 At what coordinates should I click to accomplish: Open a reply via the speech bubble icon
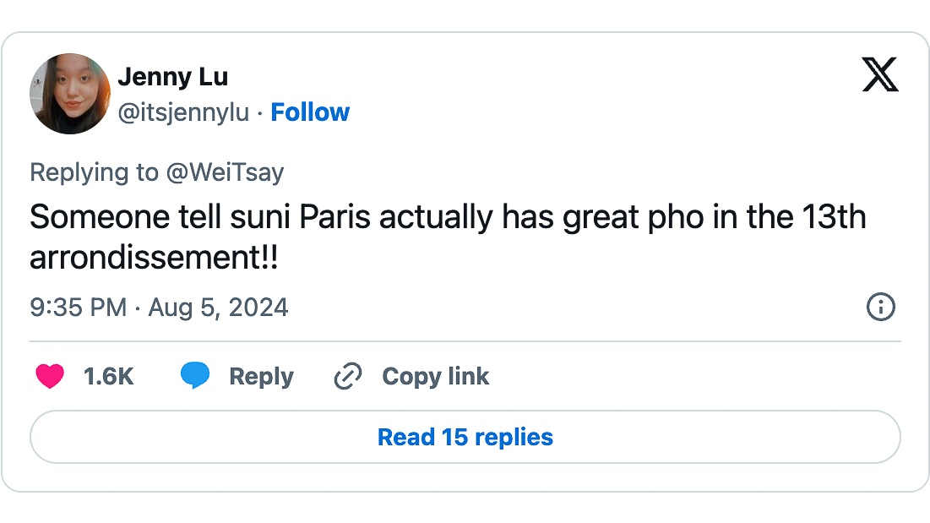196,376
